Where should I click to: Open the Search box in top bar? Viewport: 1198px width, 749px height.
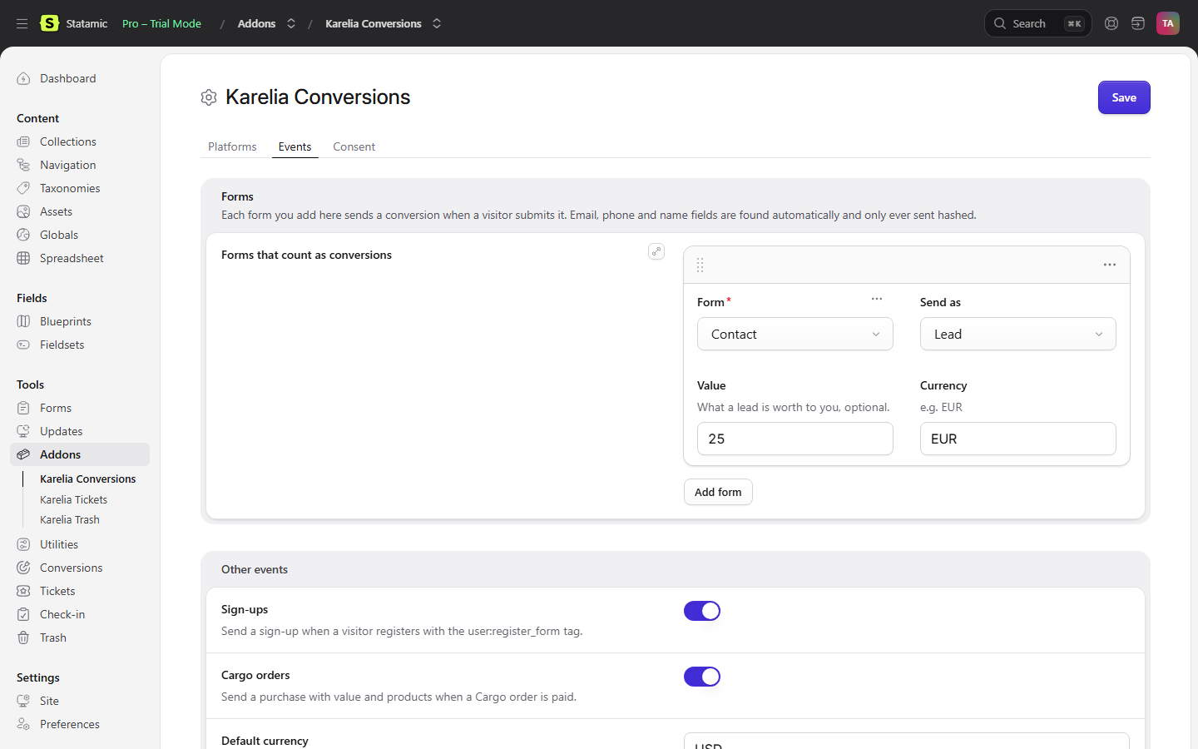pos(1038,23)
